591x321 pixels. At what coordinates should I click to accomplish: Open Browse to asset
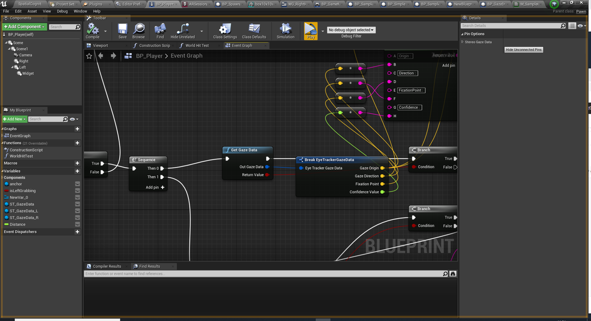(139, 31)
